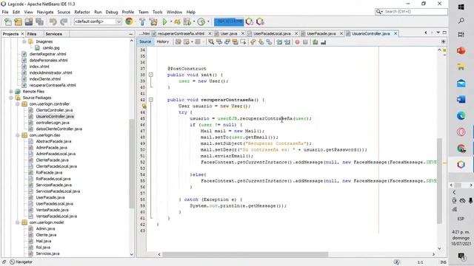This screenshot has width=474, height=266.
Task: Click the editor vertical scrollbar thumb
Action: point(439,181)
